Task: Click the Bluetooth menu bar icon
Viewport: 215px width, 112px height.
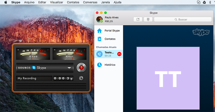Action: tap(210, 2)
